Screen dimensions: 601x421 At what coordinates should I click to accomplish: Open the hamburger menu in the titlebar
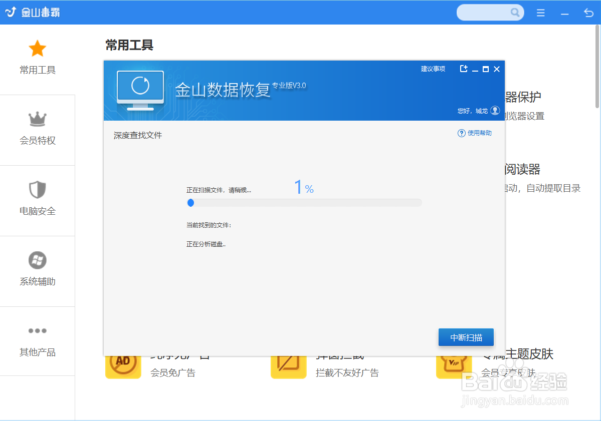click(x=540, y=13)
